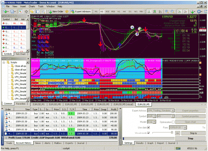Switch to Line Chart icon
The image size is (208, 151).
coord(160,12)
